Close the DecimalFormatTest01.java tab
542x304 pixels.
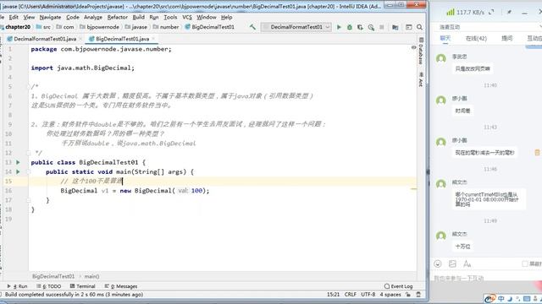click(x=80, y=39)
